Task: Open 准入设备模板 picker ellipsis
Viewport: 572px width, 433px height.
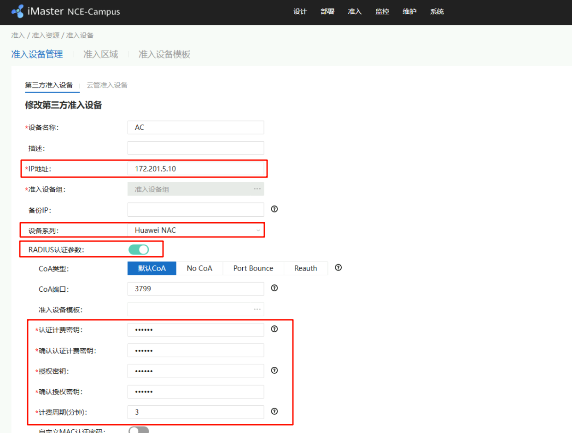Action: pos(257,309)
